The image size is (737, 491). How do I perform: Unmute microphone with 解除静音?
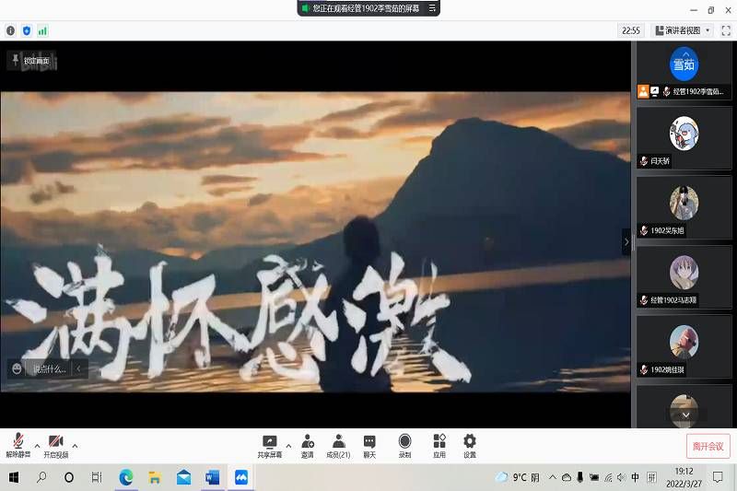[18, 446]
